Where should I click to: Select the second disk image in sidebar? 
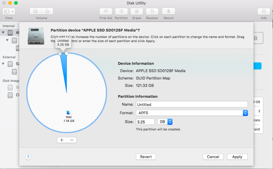point(10,95)
